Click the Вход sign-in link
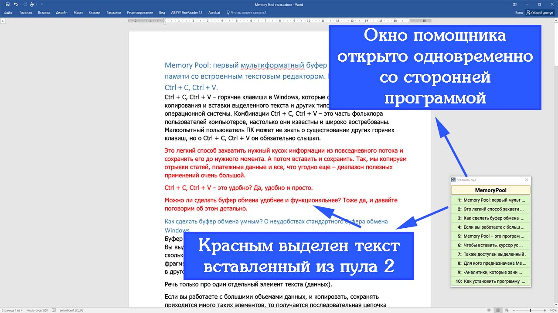 point(519,13)
